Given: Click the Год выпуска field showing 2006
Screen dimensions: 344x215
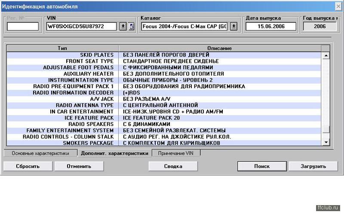Looking at the screenshot, I should point(319,27).
